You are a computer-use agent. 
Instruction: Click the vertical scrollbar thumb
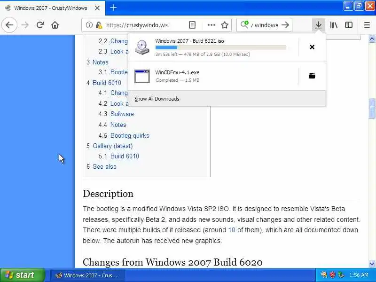coord(372,109)
